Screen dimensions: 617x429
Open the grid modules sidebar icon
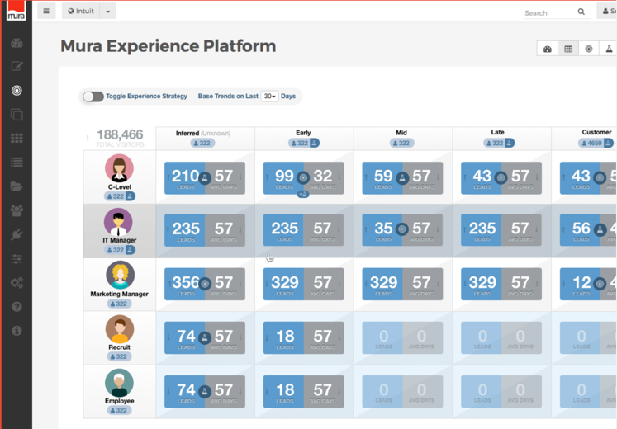pyautogui.click(x=17, y=139)
